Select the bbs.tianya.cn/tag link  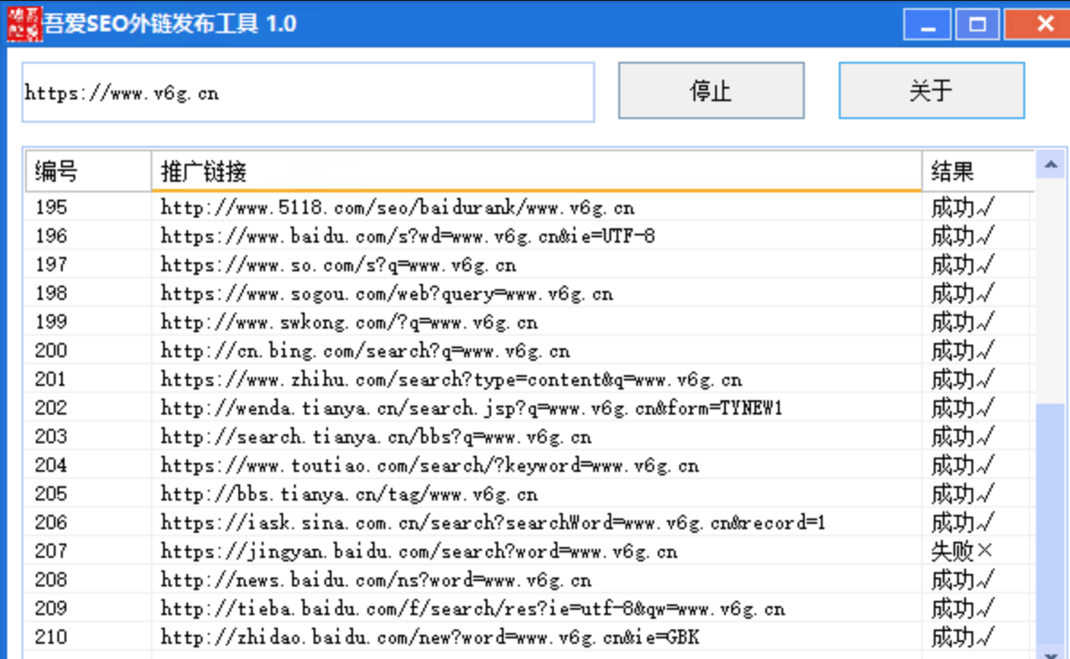click(x=349, y=493)
